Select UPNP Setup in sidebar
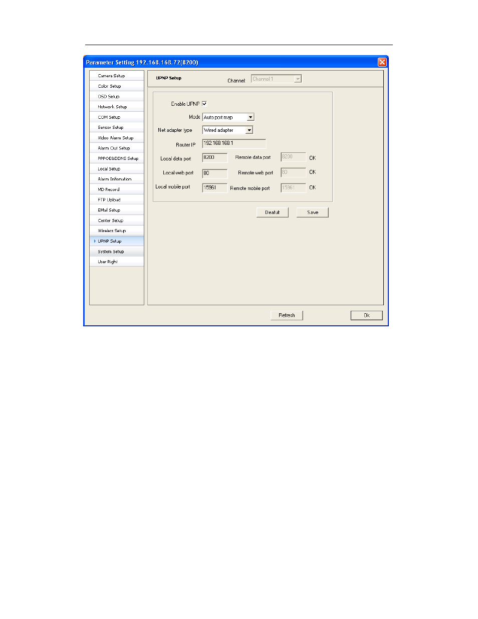The height and width of the screenshot is (619, 478). [x=117, y=241]
